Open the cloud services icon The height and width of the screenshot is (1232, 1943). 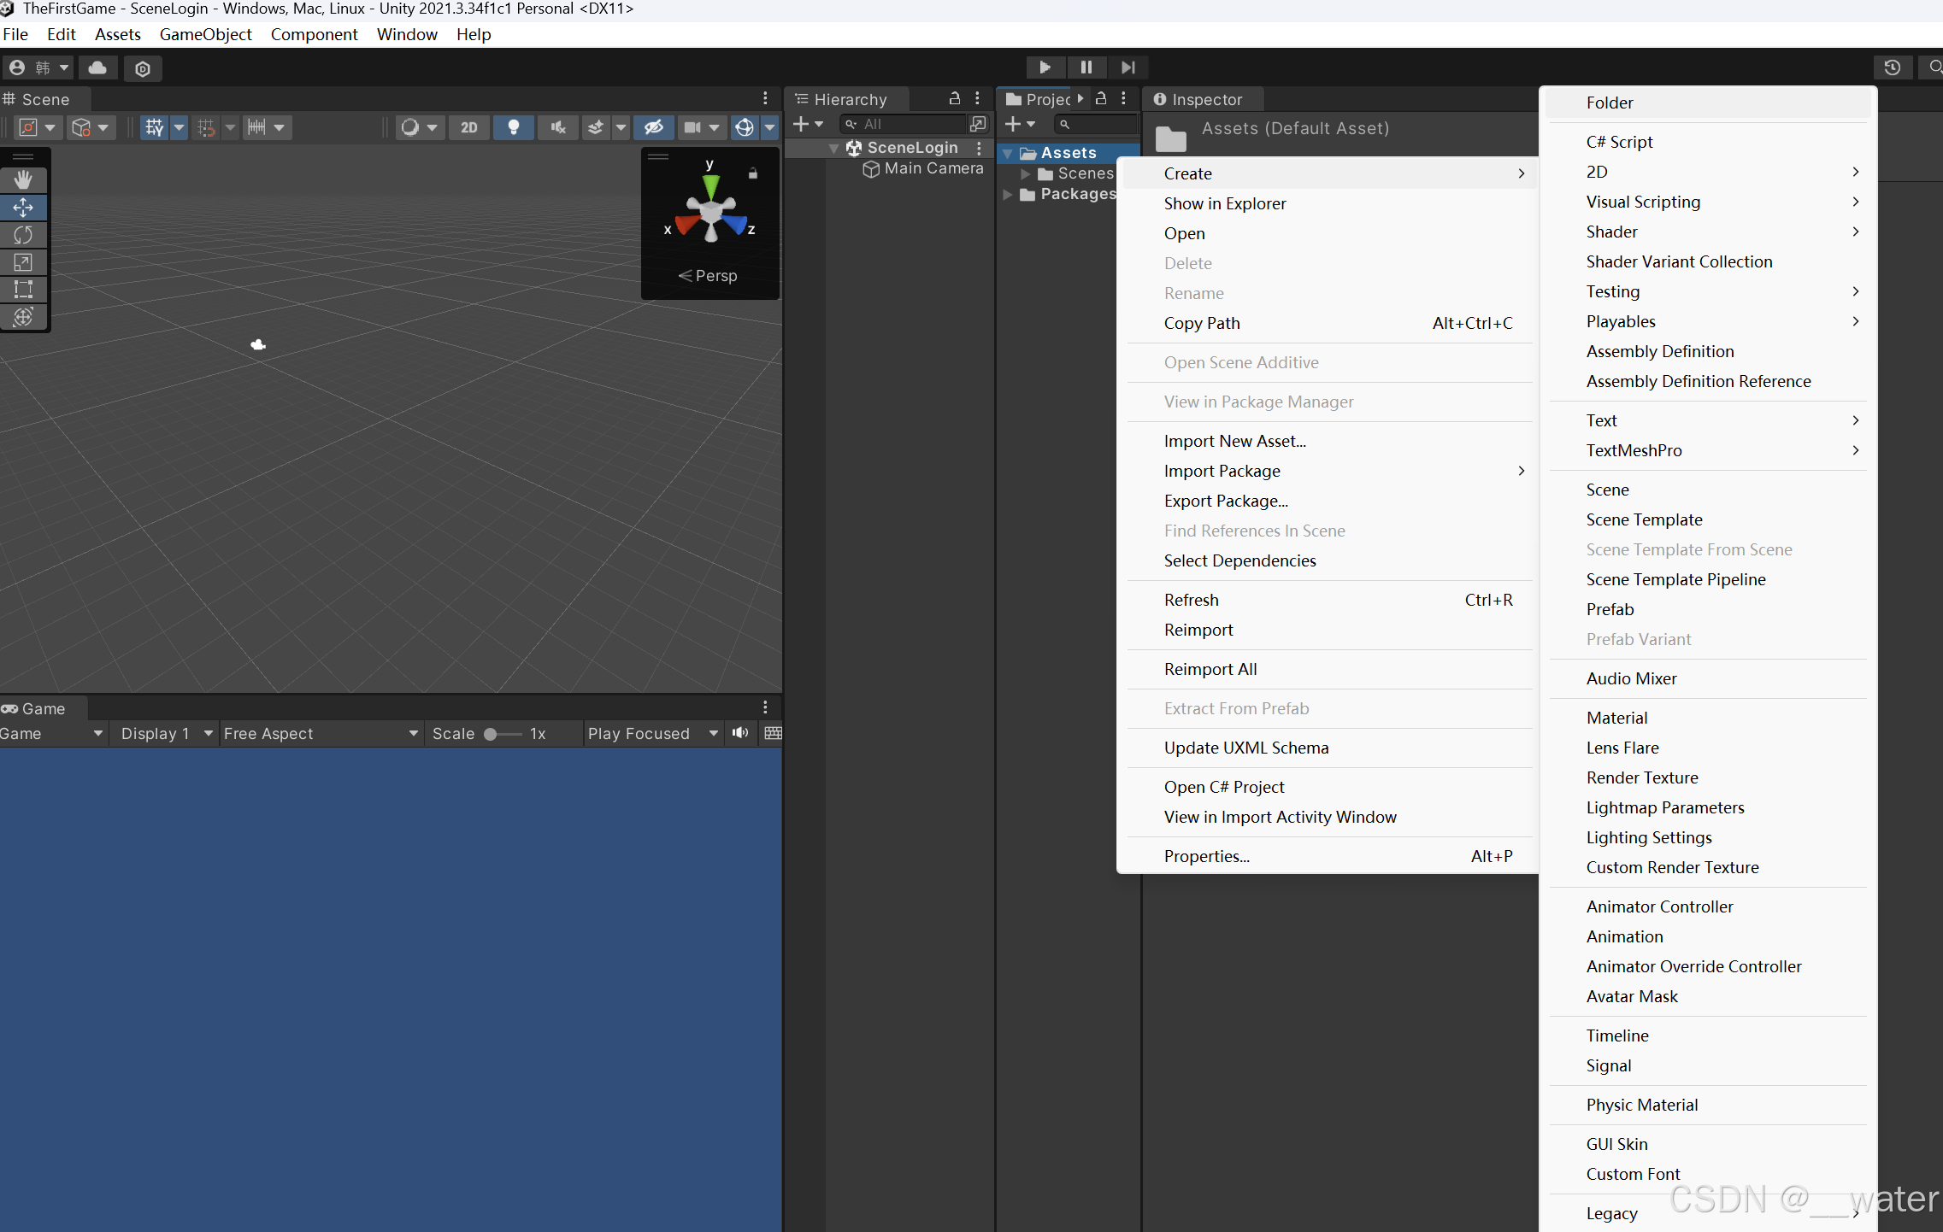pos(98,68)
